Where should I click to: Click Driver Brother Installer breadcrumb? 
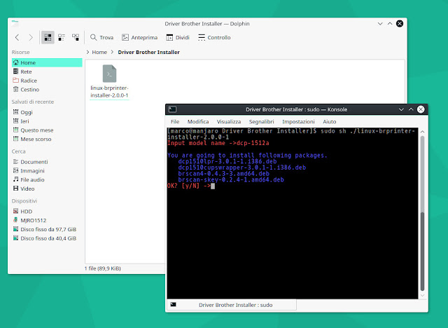[148, 52]
